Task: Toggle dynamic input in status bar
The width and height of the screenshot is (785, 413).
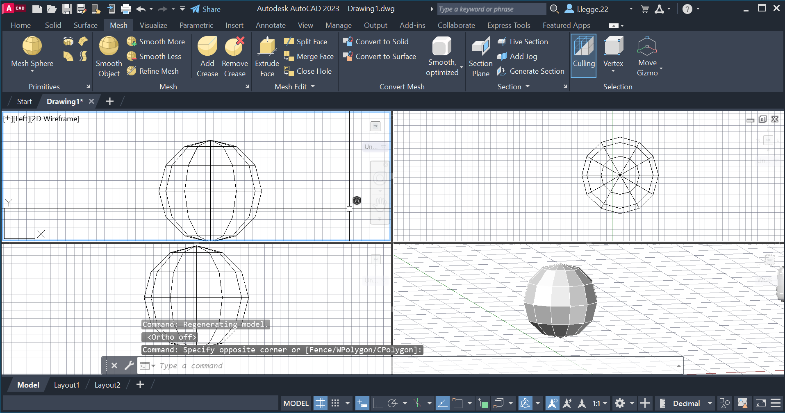Action: (x=362, y=403)
